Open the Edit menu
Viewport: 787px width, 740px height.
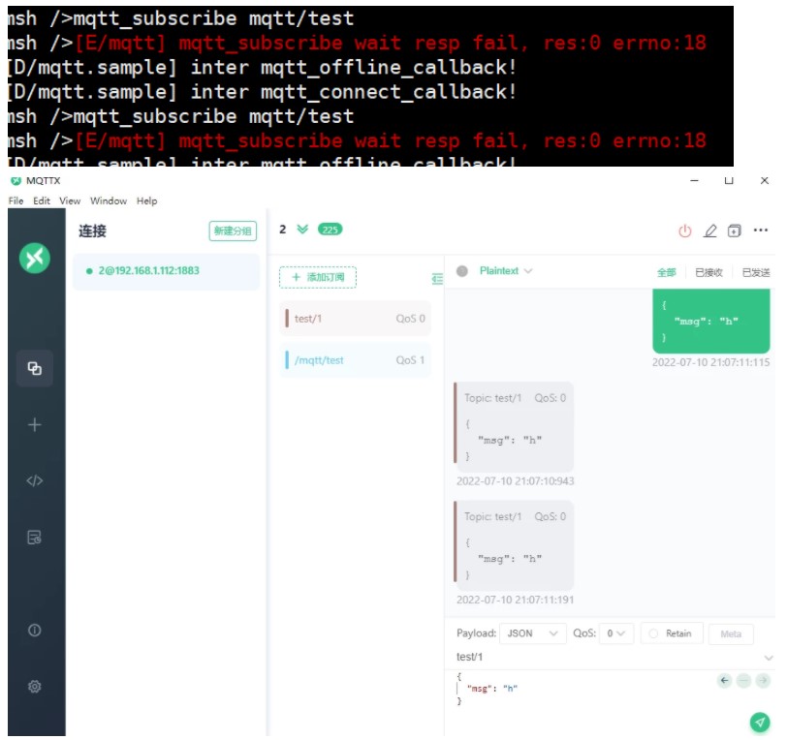(42, 200)
